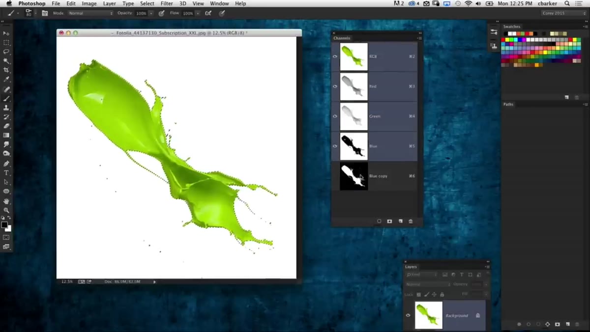The height and width of the screenshot is (332, 590).
Task: Hide the Background layer
Action: click(x=408, y=315)
